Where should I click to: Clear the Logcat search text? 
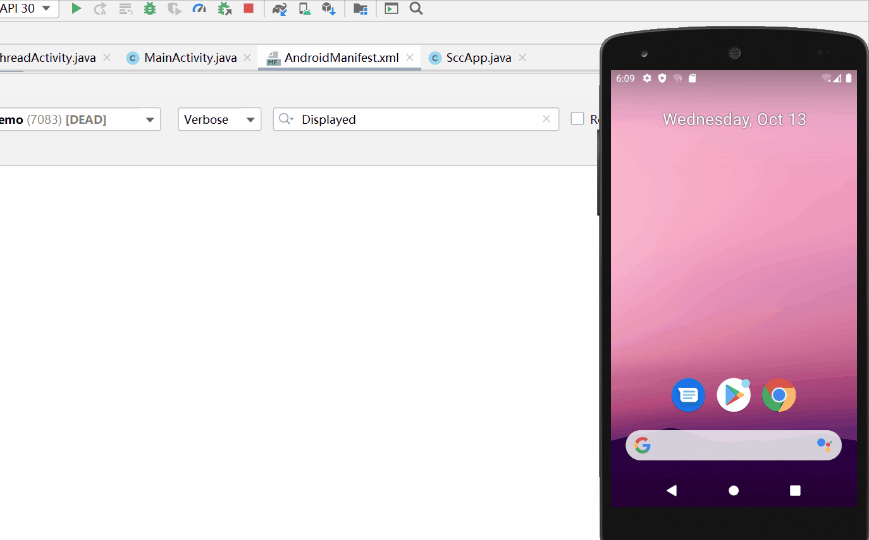coord(546,119)
